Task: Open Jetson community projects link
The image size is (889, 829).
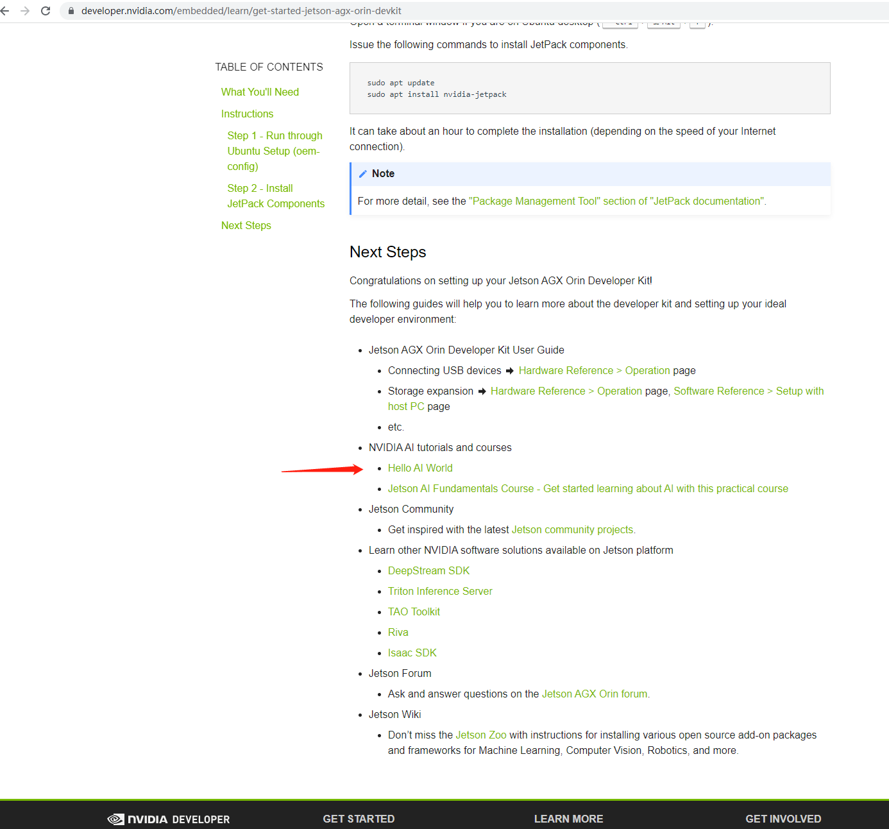Action: coord(572,529)
